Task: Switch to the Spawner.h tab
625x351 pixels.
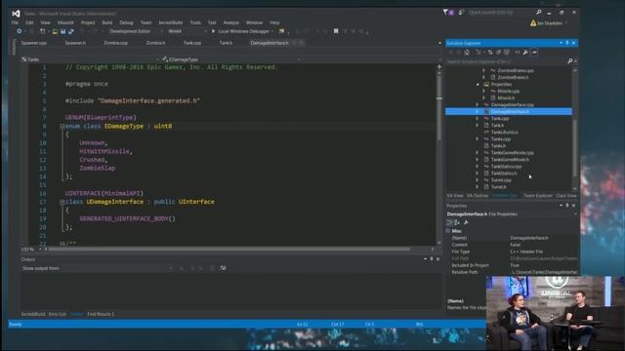Action: coord(75,43)
